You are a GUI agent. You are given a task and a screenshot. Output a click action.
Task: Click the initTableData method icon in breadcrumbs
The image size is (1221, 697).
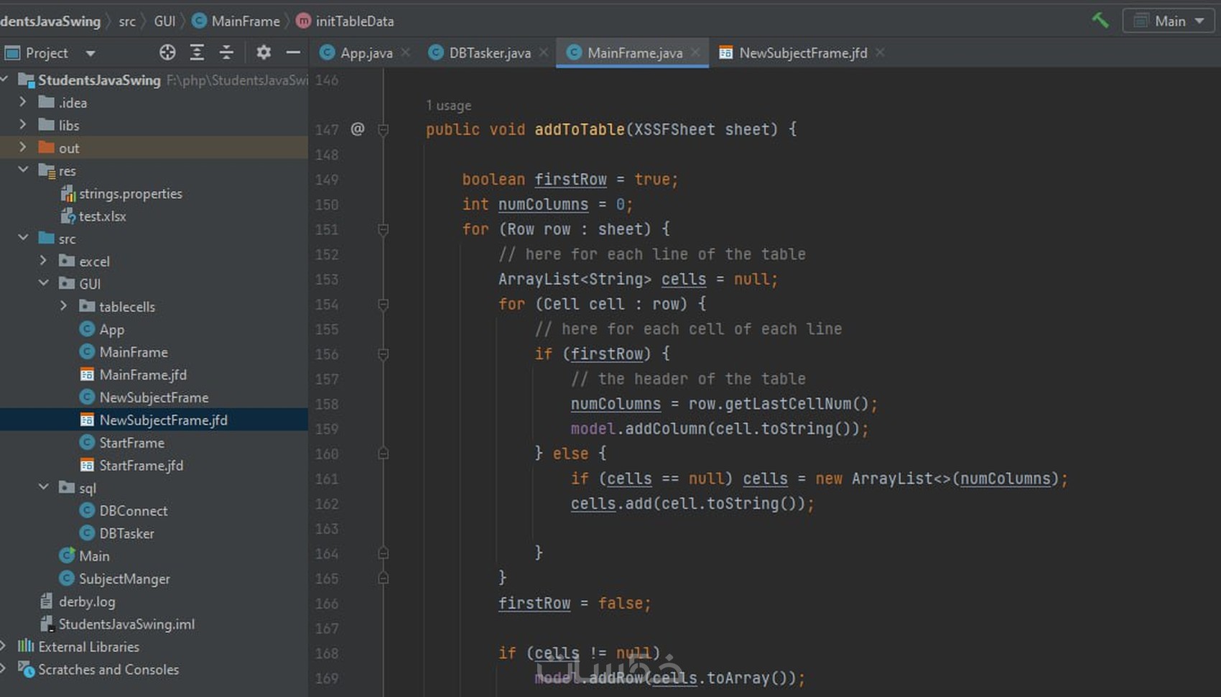302,21
